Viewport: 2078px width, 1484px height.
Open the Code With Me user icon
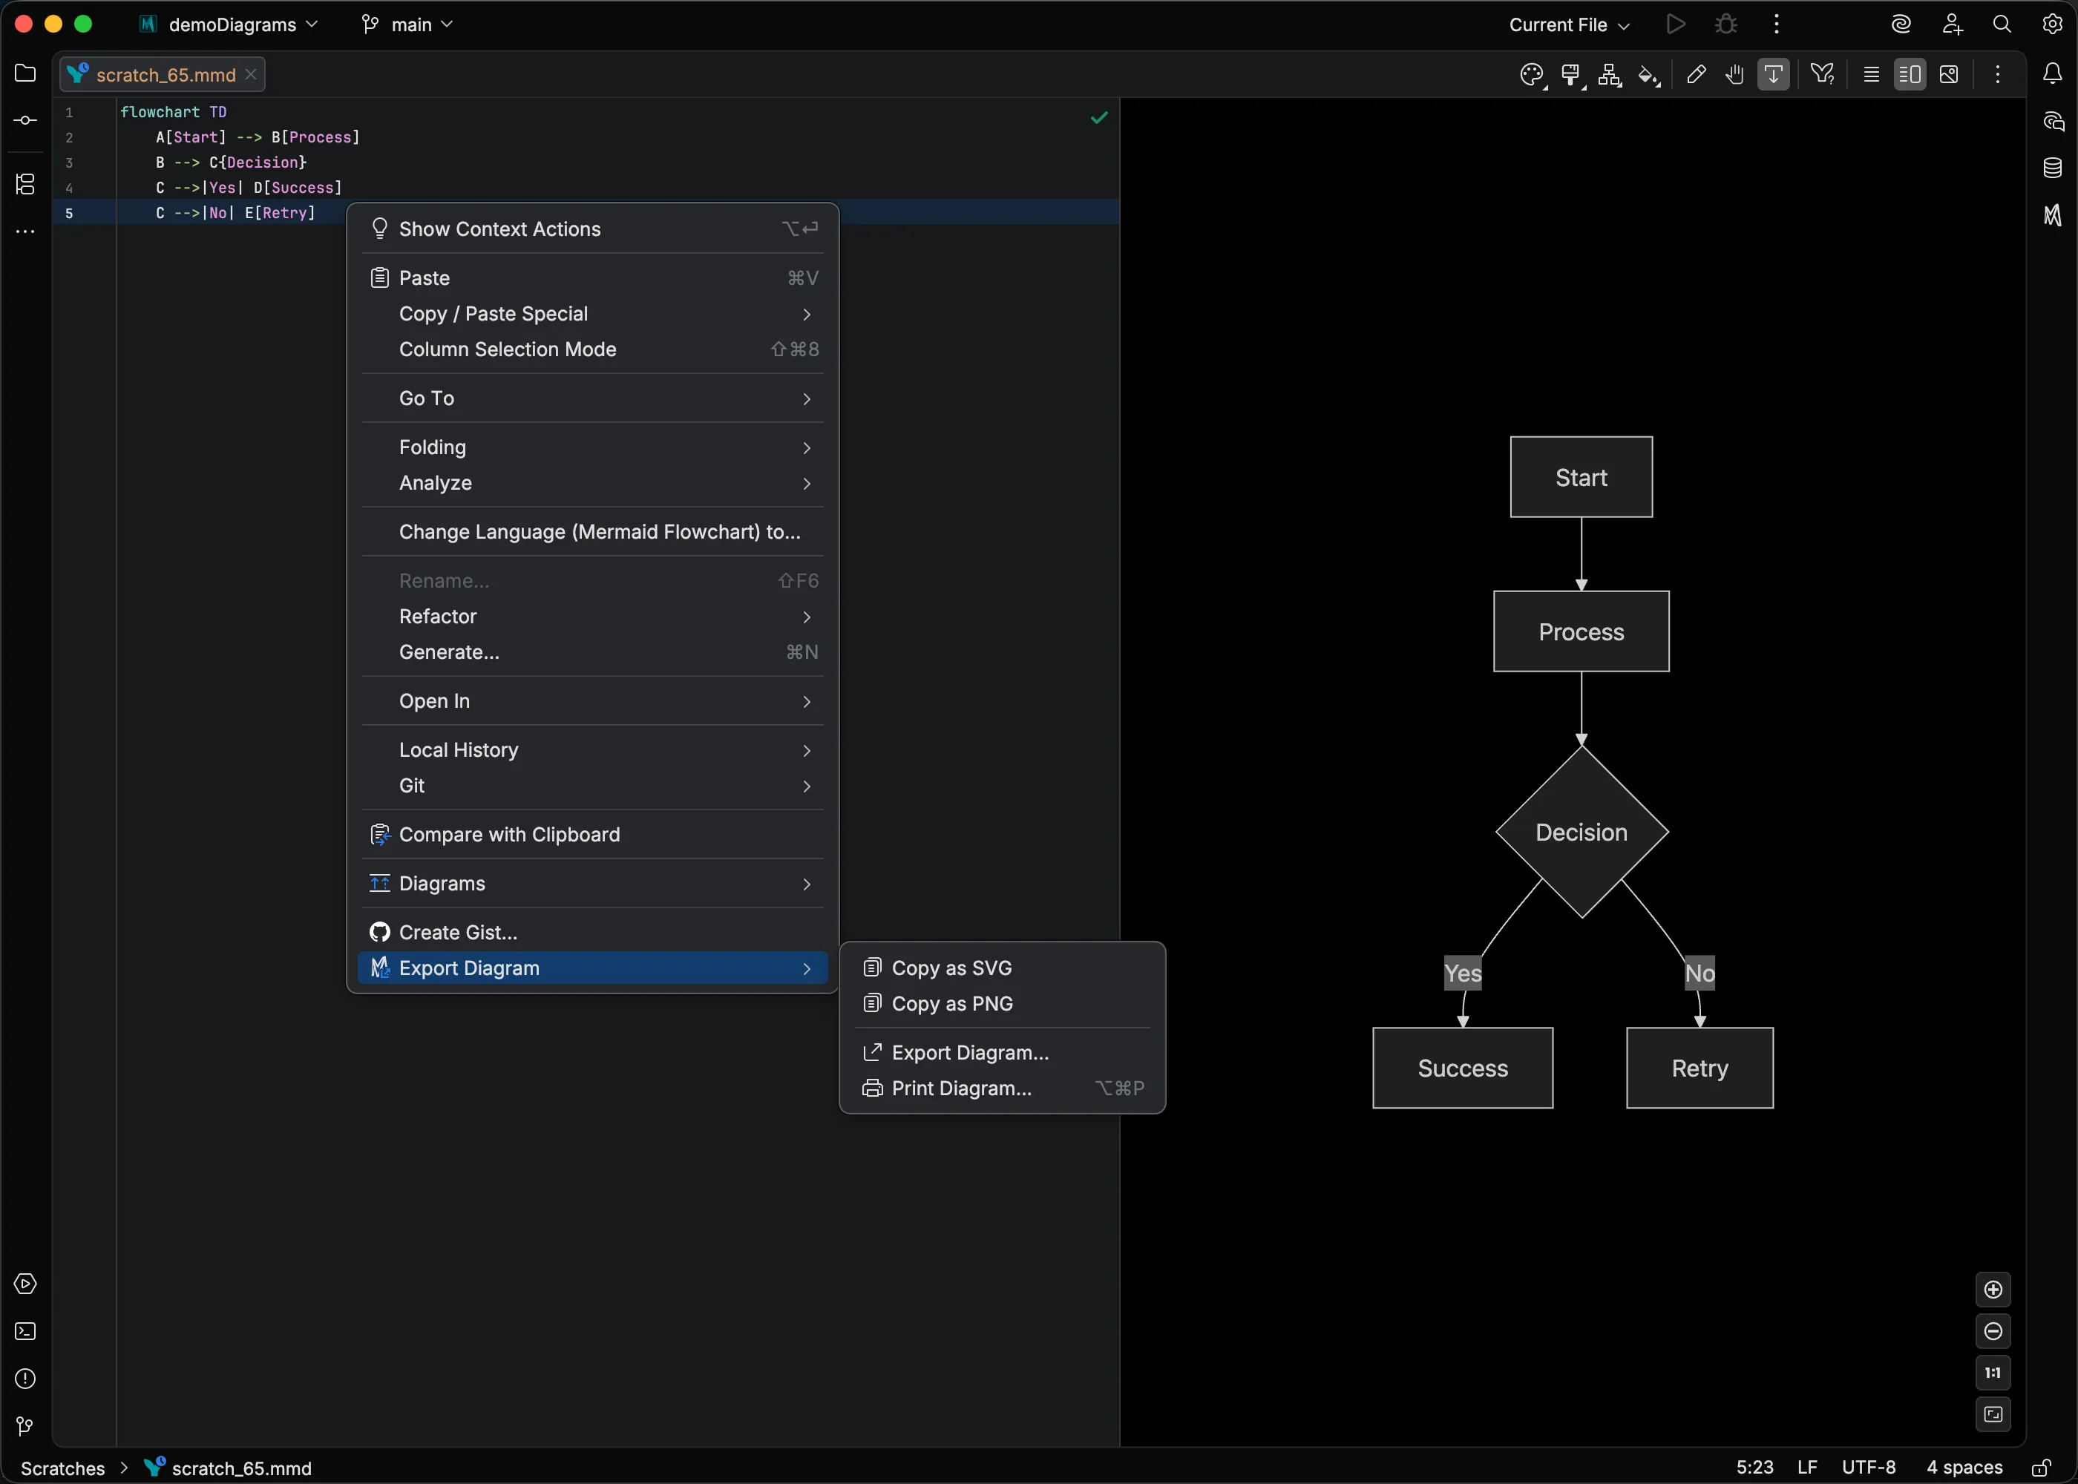tap(1952, 24)
